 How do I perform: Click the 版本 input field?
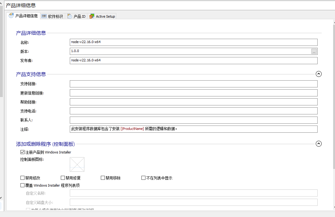click(194, 51)
